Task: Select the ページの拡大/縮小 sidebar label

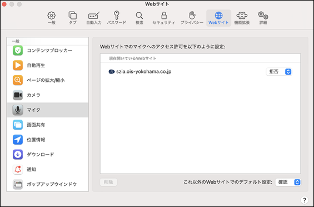Action: (x=46, y=80)
